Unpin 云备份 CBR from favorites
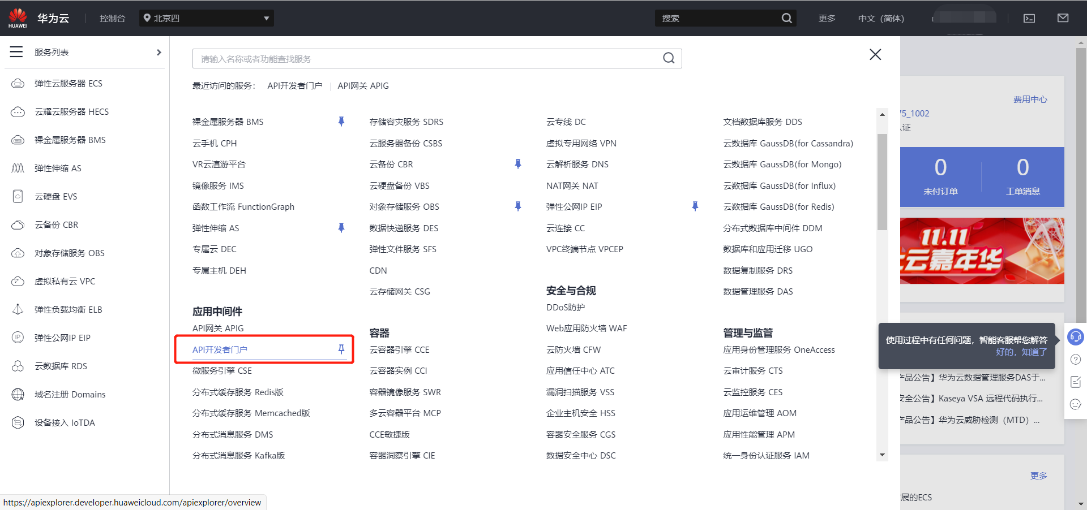Image resolution: width=1087 pixels, height=510 pixels. click(x=518, y=164)
